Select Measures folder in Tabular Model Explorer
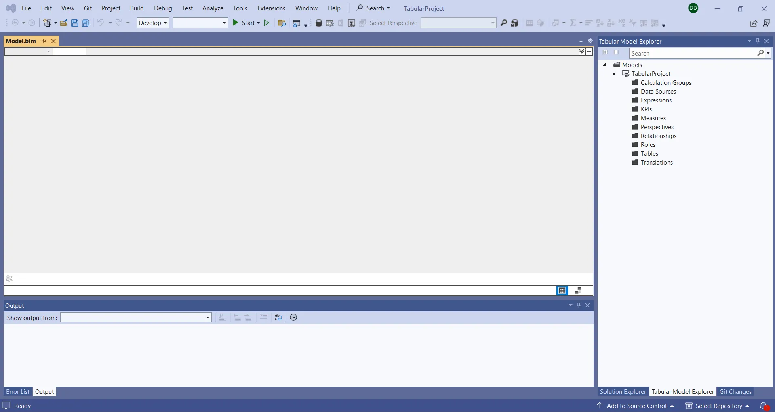 click(653, 118)
